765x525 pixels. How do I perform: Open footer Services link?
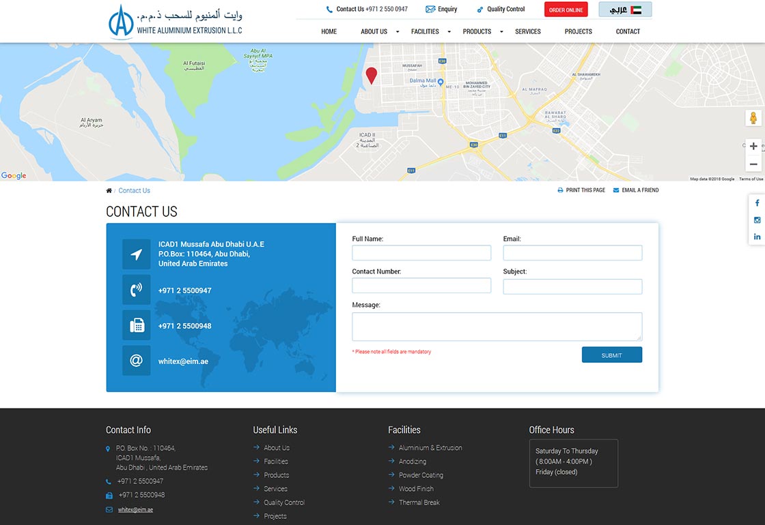tap(276, 488)
